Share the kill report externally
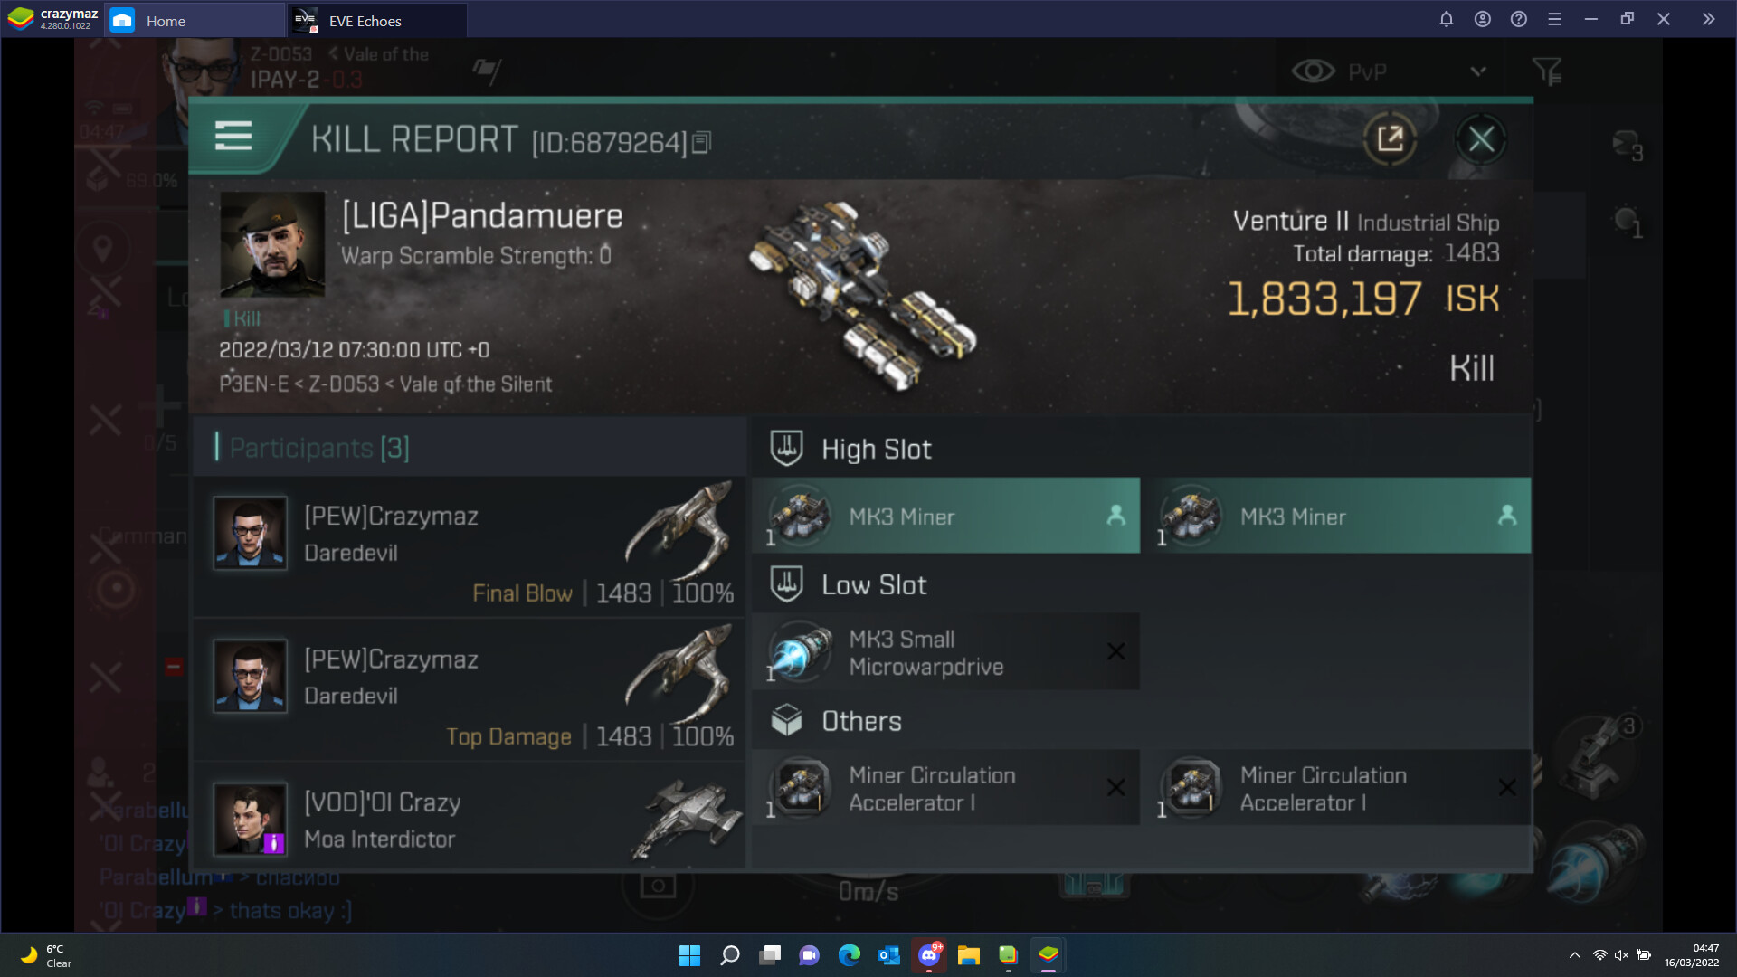This screenshot has height=977, width=1737. pos(1390,139)
